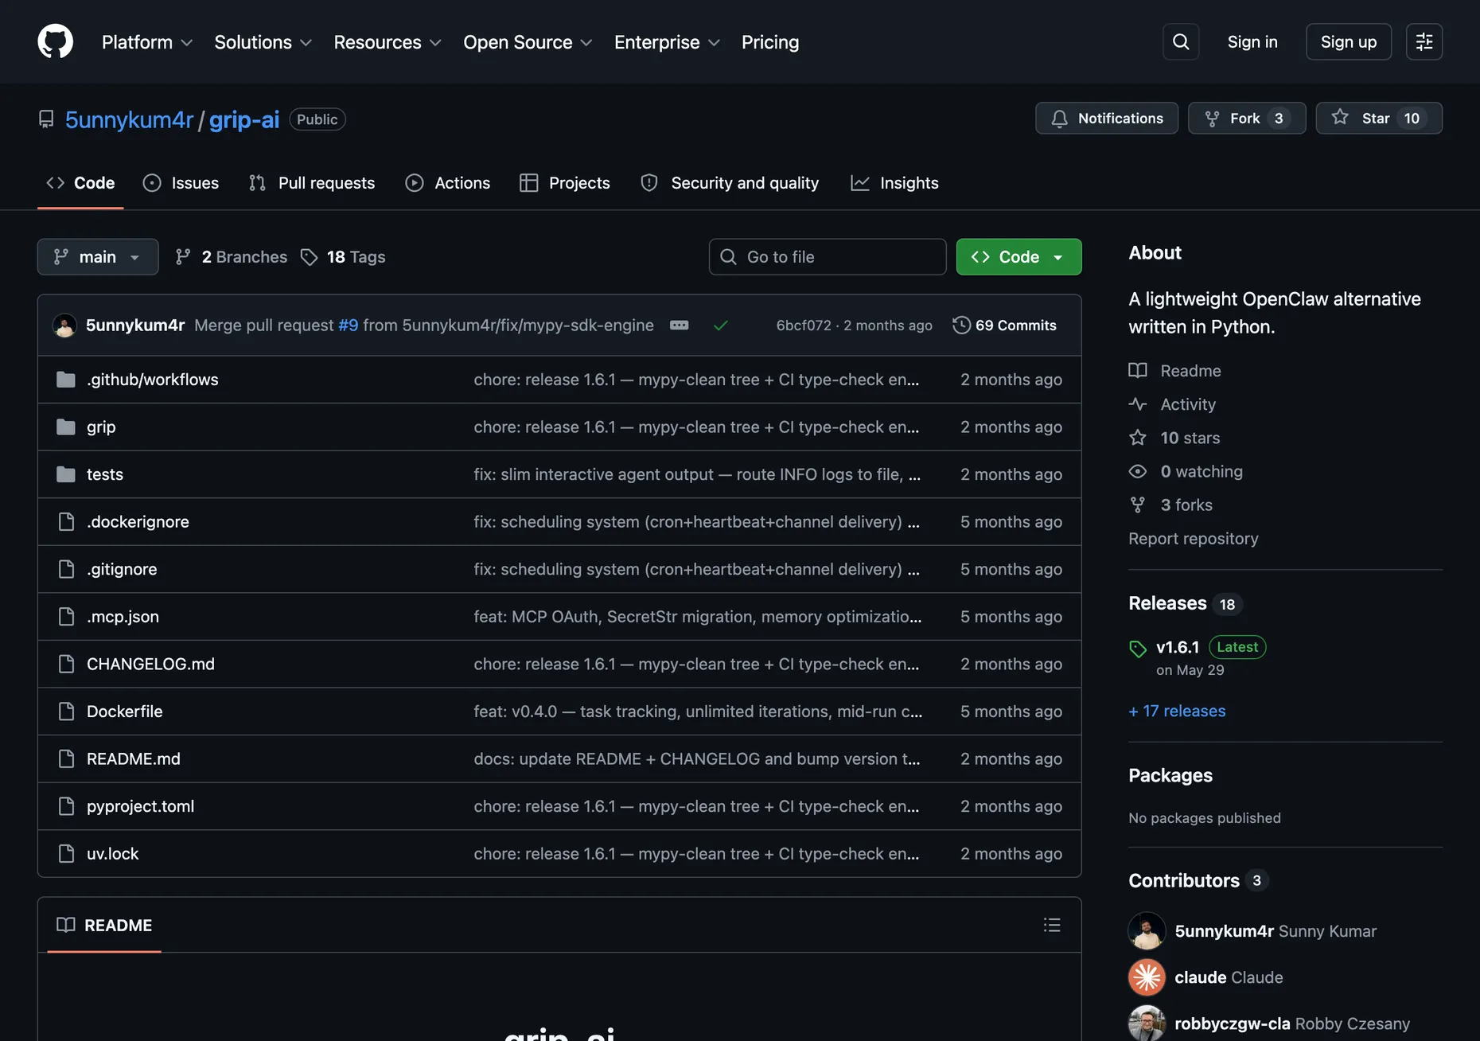This screenshot has width=1480, height=1041.
Task: Open the main branch selector dropdown
Action: (x=98, y=257)
